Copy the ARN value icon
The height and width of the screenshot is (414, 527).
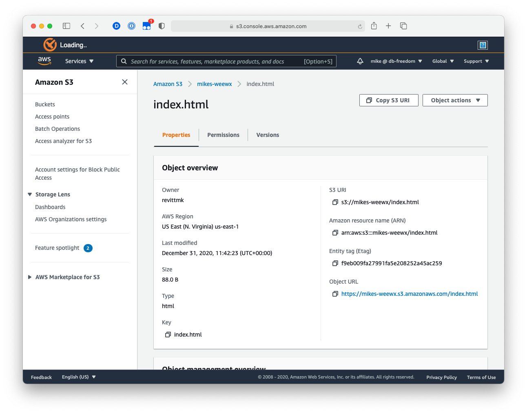click(335, 233)
